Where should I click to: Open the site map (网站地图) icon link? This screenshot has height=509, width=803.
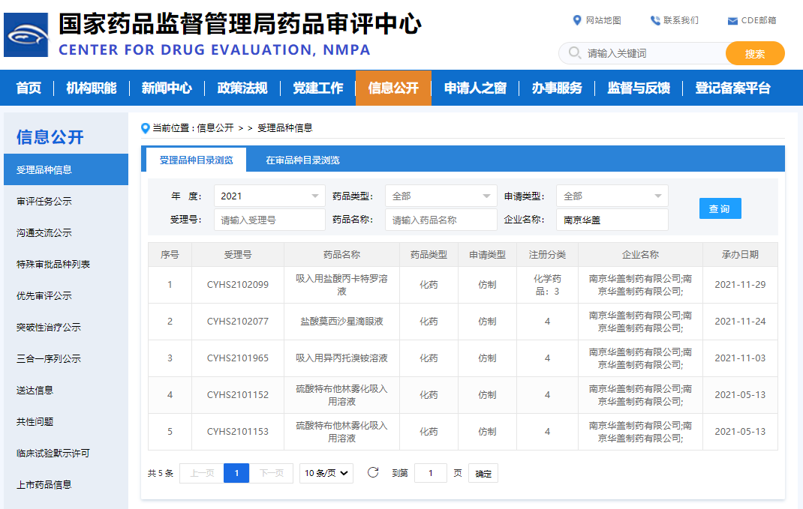[x=577, y=20]
